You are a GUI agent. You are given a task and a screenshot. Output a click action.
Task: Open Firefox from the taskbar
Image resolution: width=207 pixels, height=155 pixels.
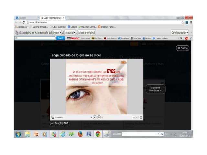tap(80, 134)
